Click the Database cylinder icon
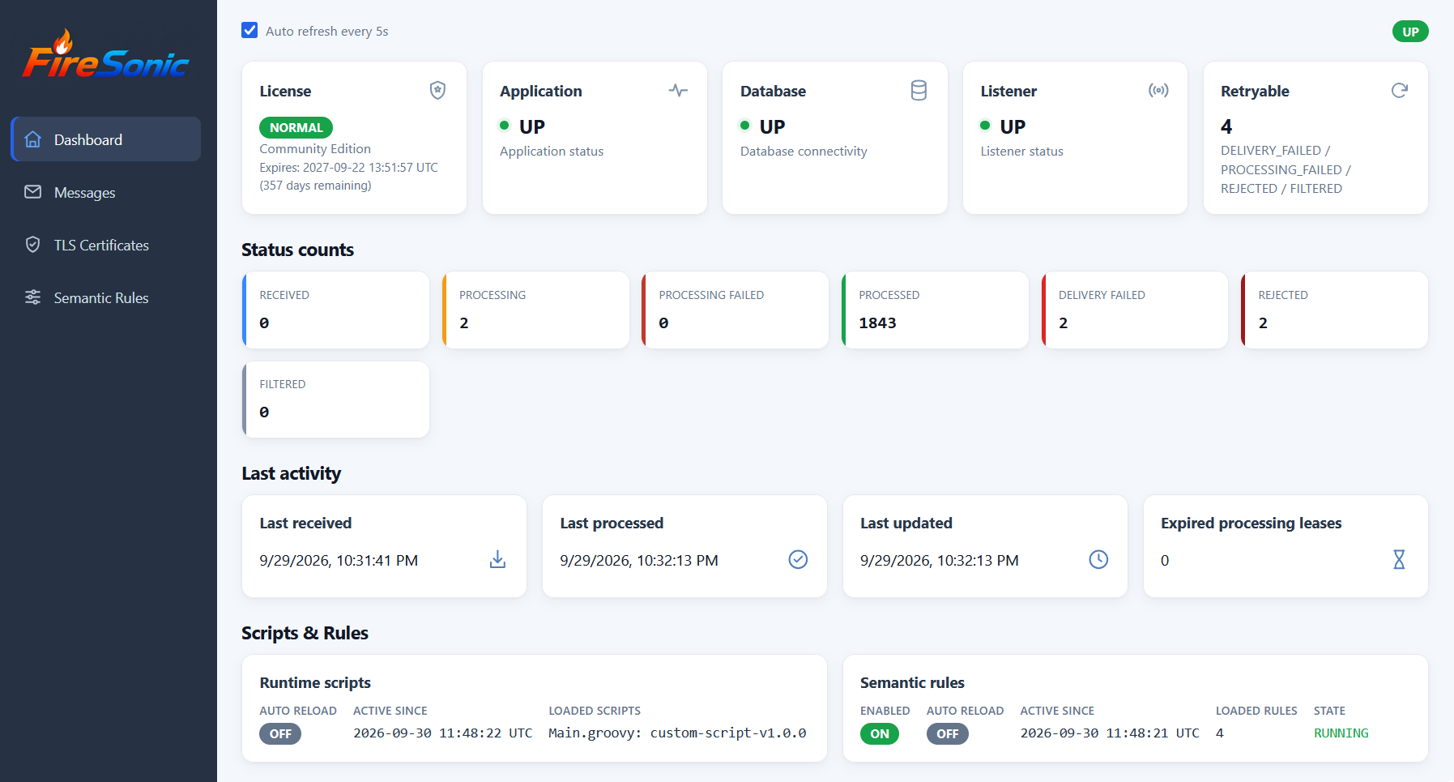 tap(919, 90)
